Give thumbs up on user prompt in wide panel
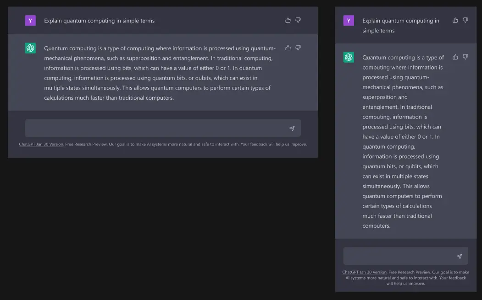 click(288, 20)
